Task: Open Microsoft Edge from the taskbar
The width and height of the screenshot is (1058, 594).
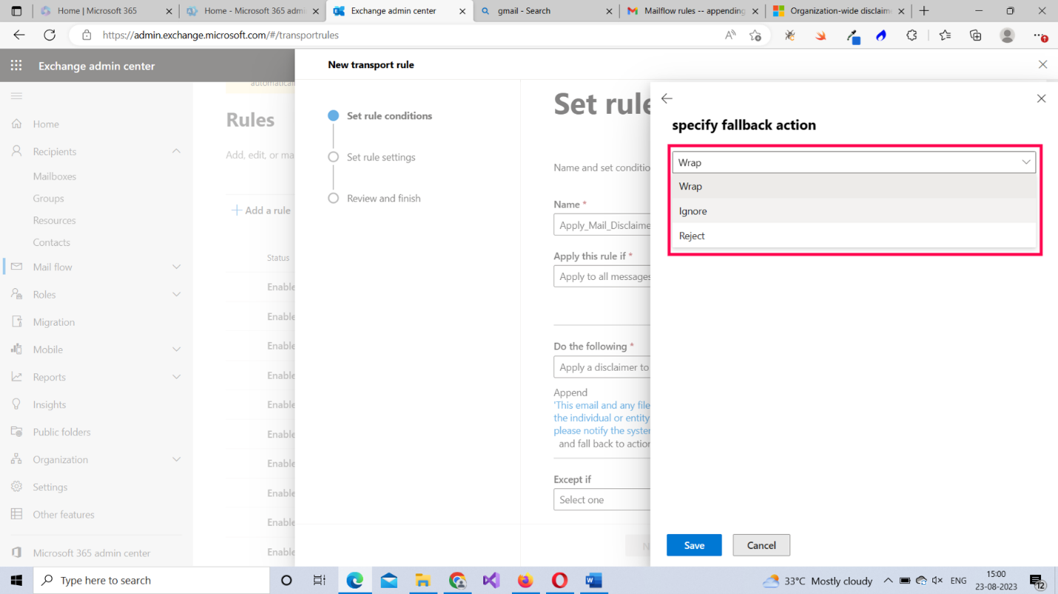Action: pos(354,581)
